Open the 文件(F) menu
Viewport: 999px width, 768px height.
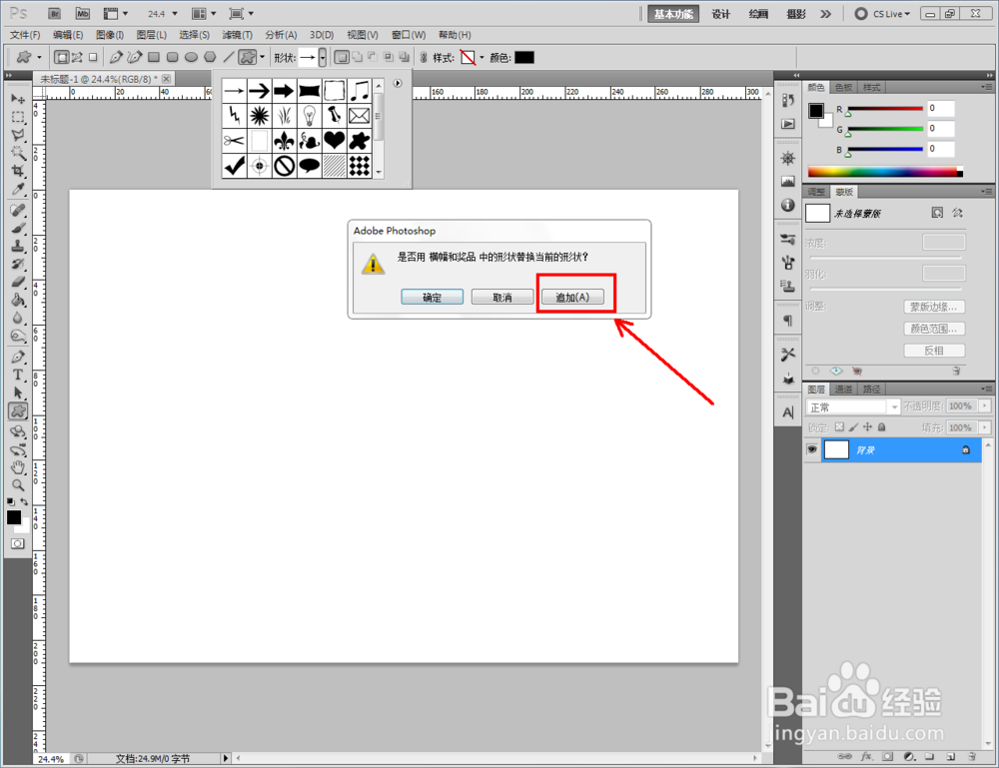click(25, 34)
